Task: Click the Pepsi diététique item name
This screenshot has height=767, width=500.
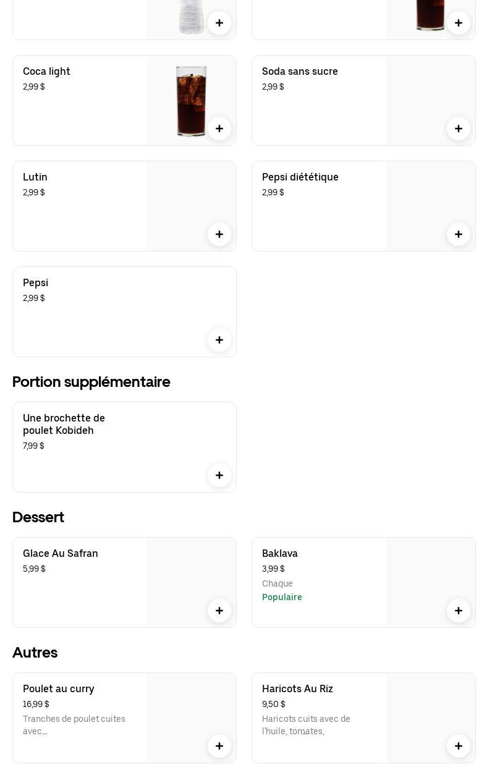Action: pyautogui.click(x=300, y=177)
